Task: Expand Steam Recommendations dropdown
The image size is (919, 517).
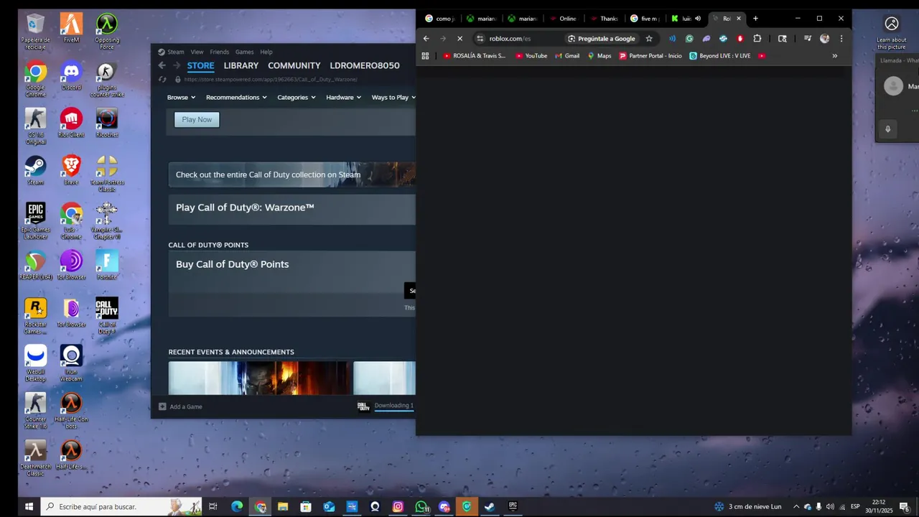Action: pos(236,98)
